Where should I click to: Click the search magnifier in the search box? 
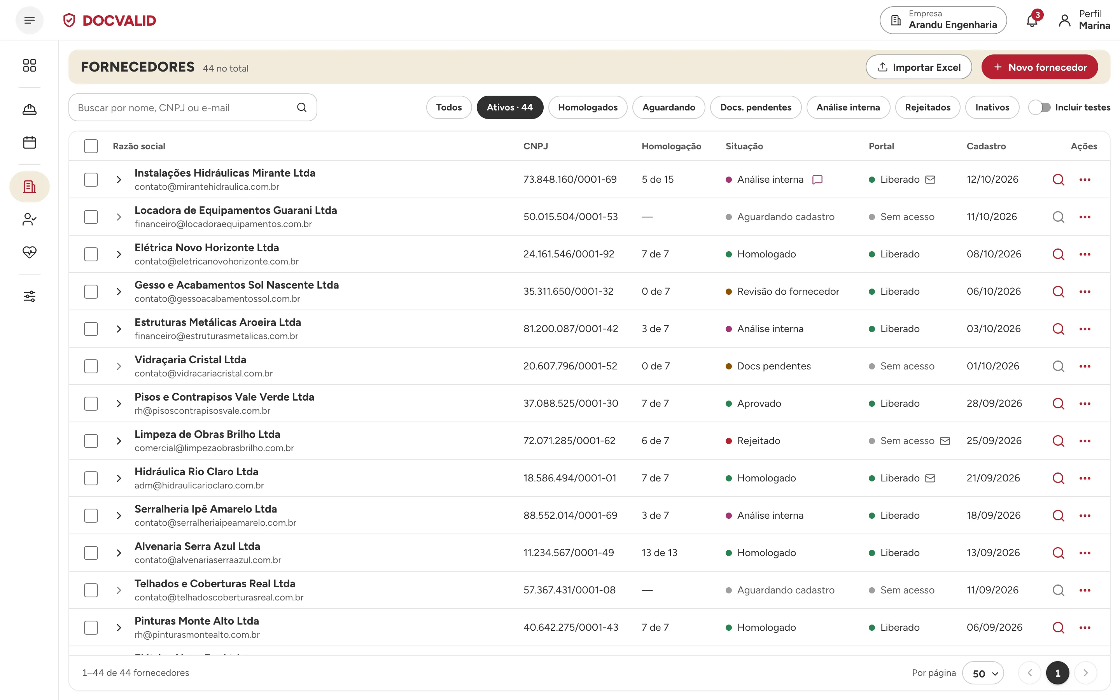[x=302, y=107]
